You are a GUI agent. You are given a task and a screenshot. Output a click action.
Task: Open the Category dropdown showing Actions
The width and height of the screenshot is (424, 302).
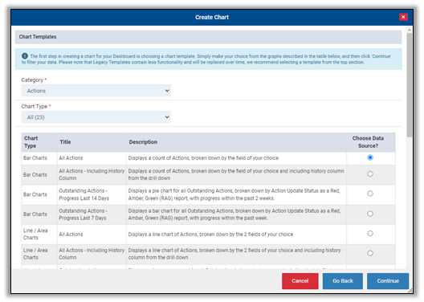coord(96,91)
